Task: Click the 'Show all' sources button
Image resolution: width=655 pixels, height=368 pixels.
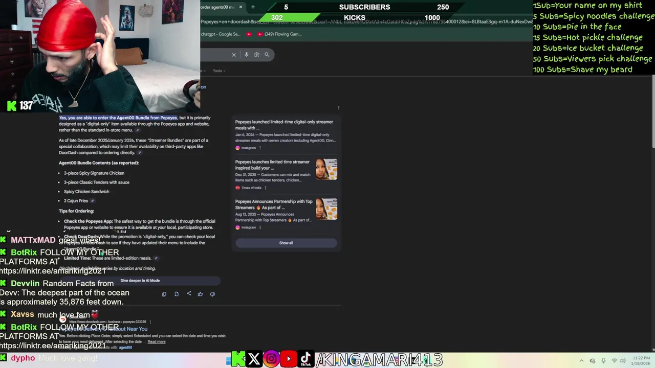Action: [x=286, y=243]
